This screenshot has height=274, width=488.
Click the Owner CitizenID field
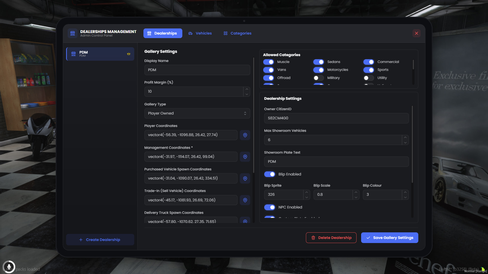[x=336, y=118]
